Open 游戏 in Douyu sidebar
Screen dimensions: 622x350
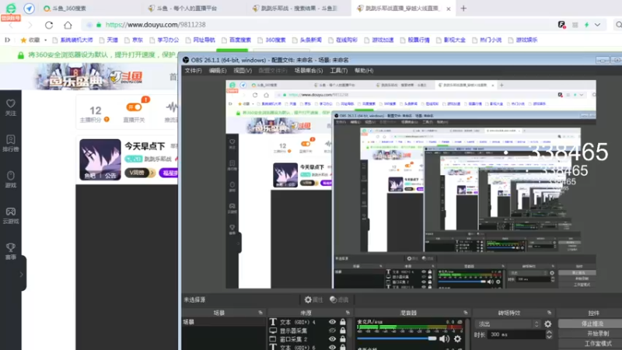tap(11, 180)
